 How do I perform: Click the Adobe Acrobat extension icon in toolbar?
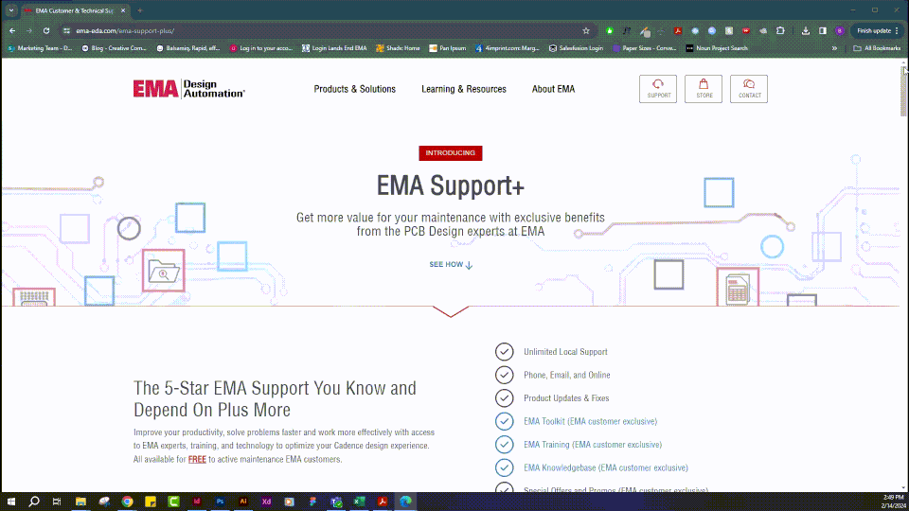tap(677, 30)
